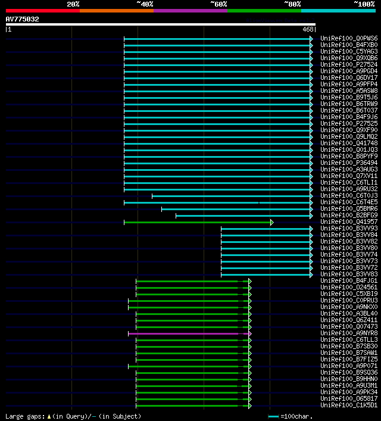Click the UniRef100_B9T5J6 entry
381x421 pixels.
pos(349,97)
